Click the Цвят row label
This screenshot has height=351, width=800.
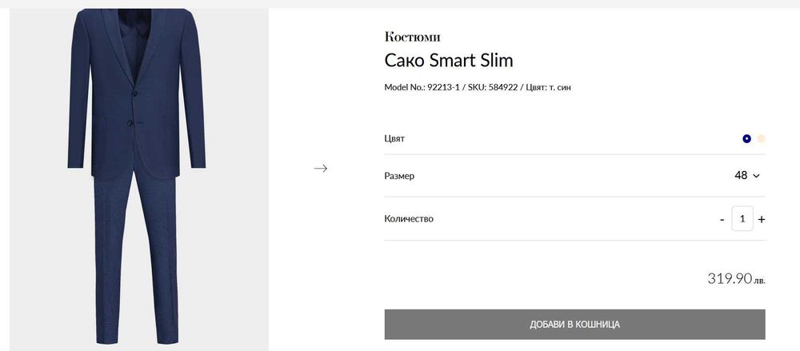tap(394, 138)
